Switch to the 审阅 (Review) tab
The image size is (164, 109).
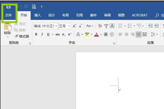point(107,15)
